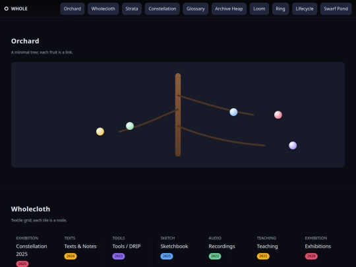Jump to the Glossary nav tab

coord(196,9)
